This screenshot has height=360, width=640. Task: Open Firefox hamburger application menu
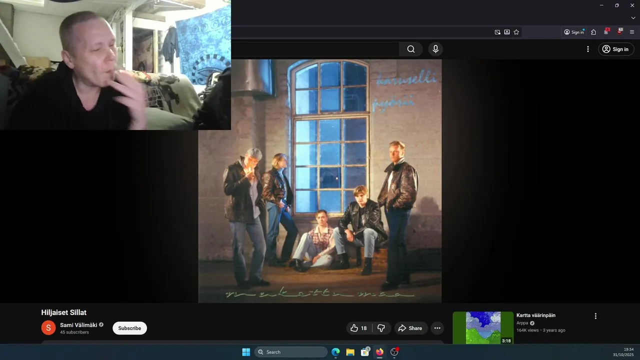632,32
